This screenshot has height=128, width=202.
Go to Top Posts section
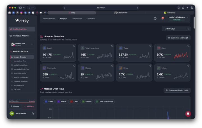(x=22, y=90)
